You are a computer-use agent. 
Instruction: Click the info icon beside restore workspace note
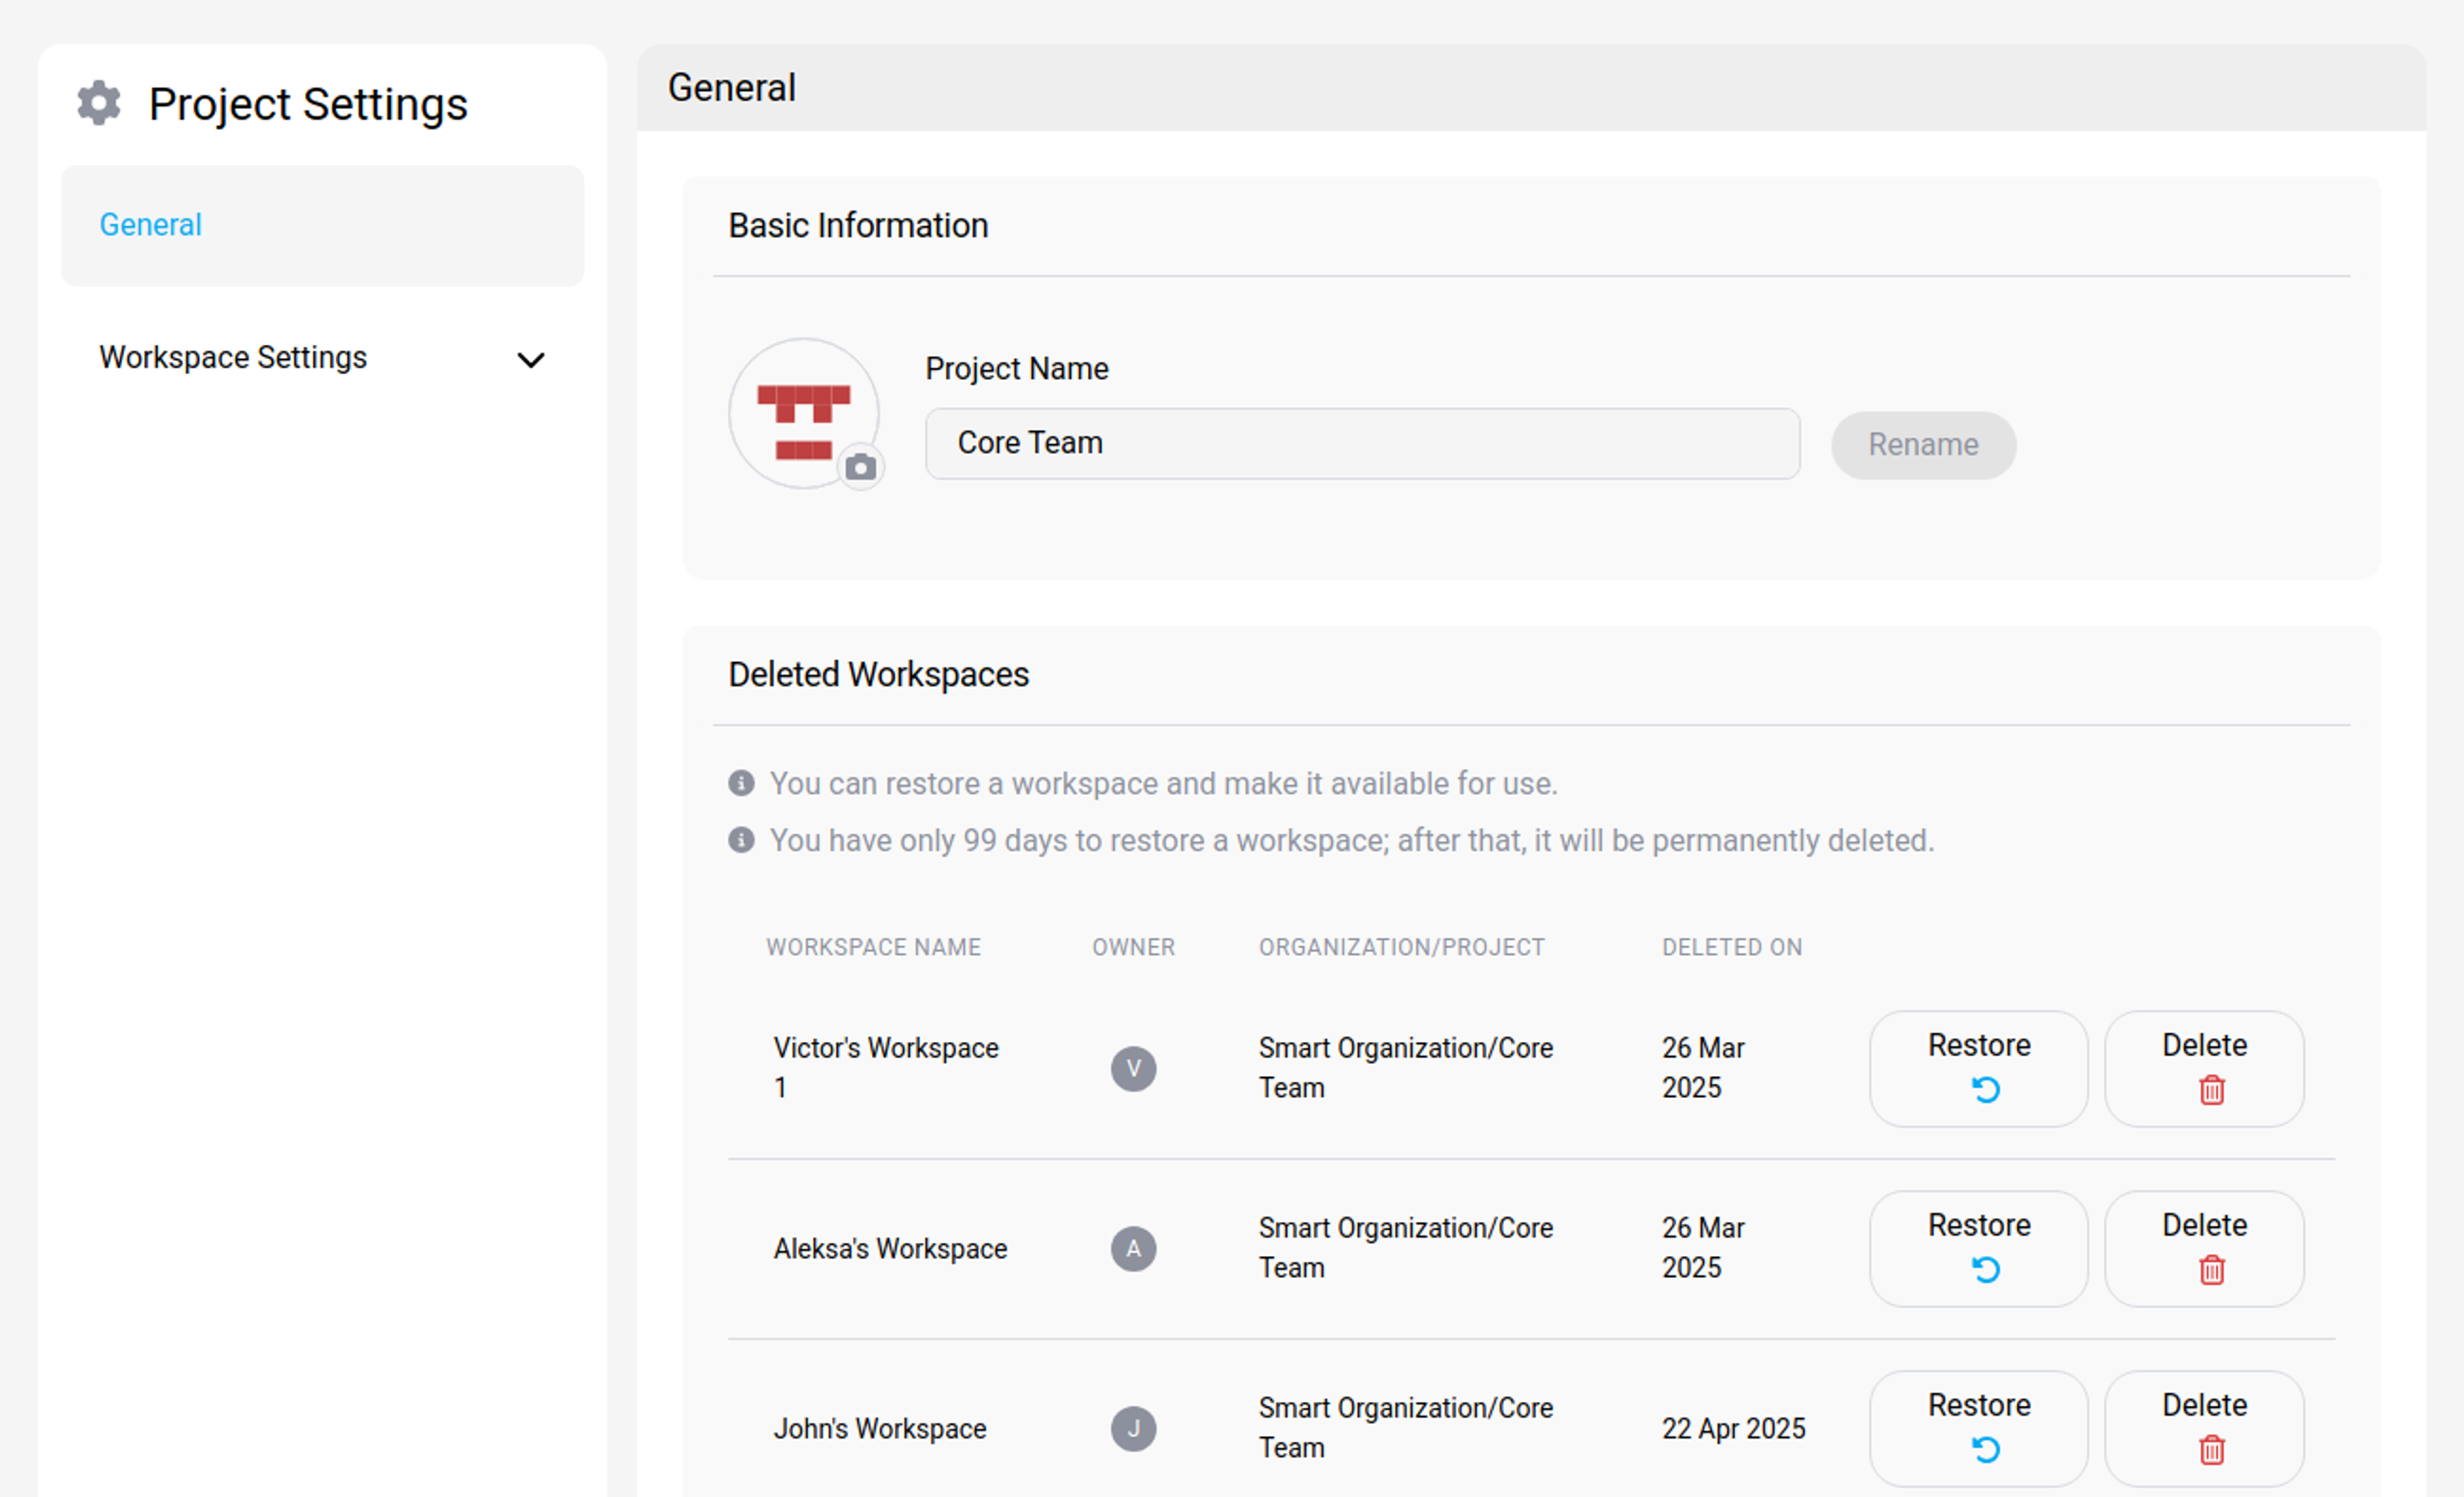click(741, 783)
